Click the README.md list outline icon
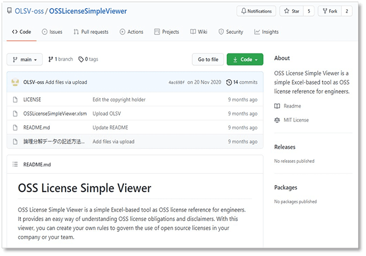366x256 pixels. (15, 164)
